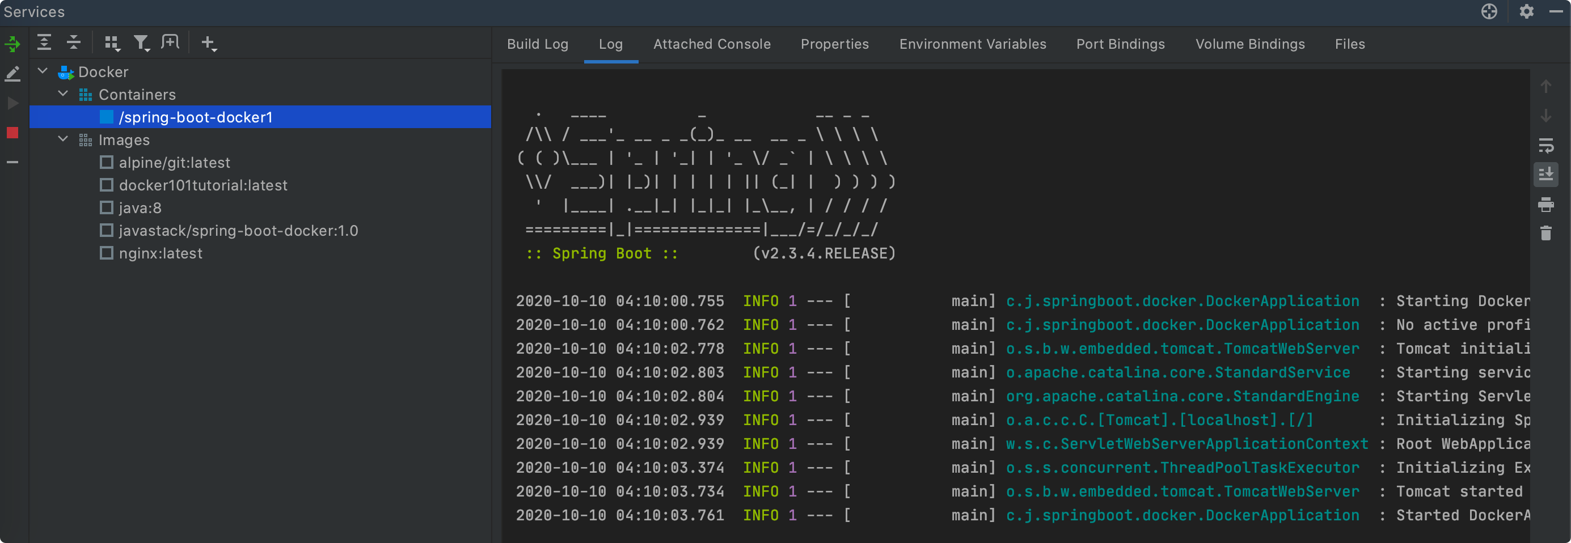The image size is (1571, 543).
Task: Click 'o.s.s.concurrent.ThreadPoolTaskExecutor' logger name
Action: tap(1183, 468)
